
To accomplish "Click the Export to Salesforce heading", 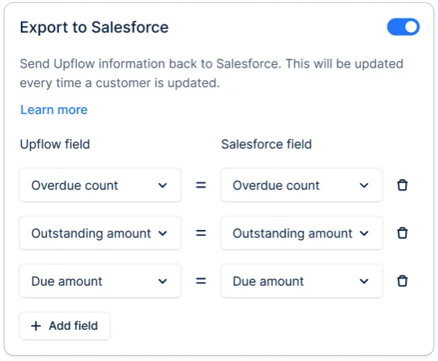I will pyautogui.click(x=94, y=27).
